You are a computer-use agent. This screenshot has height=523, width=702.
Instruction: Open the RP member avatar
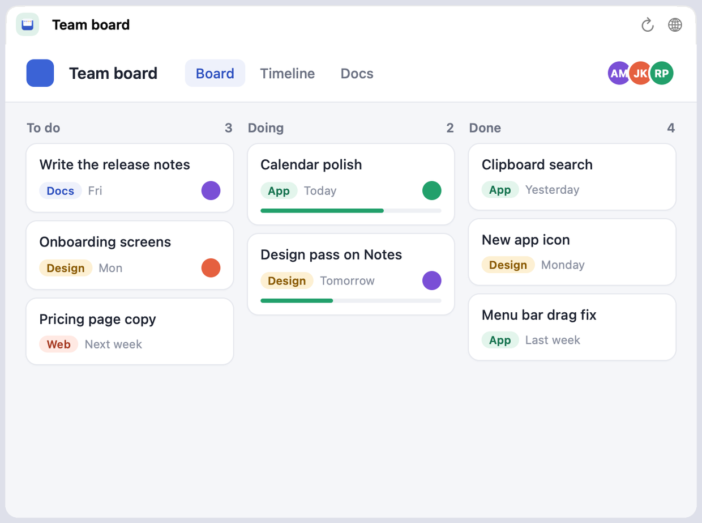661,73
